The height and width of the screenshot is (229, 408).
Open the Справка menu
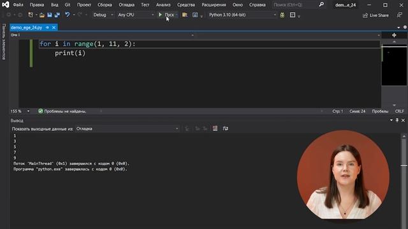(x=257, y=4)
